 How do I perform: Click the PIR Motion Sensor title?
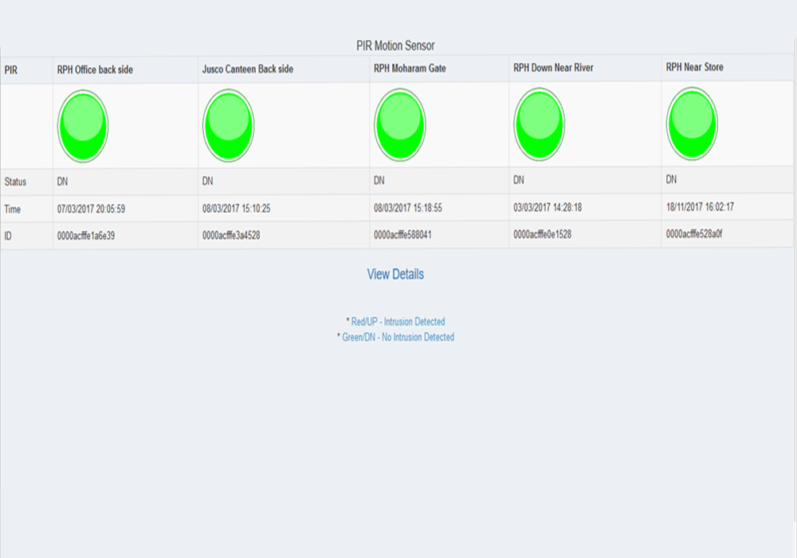[395, 46]
